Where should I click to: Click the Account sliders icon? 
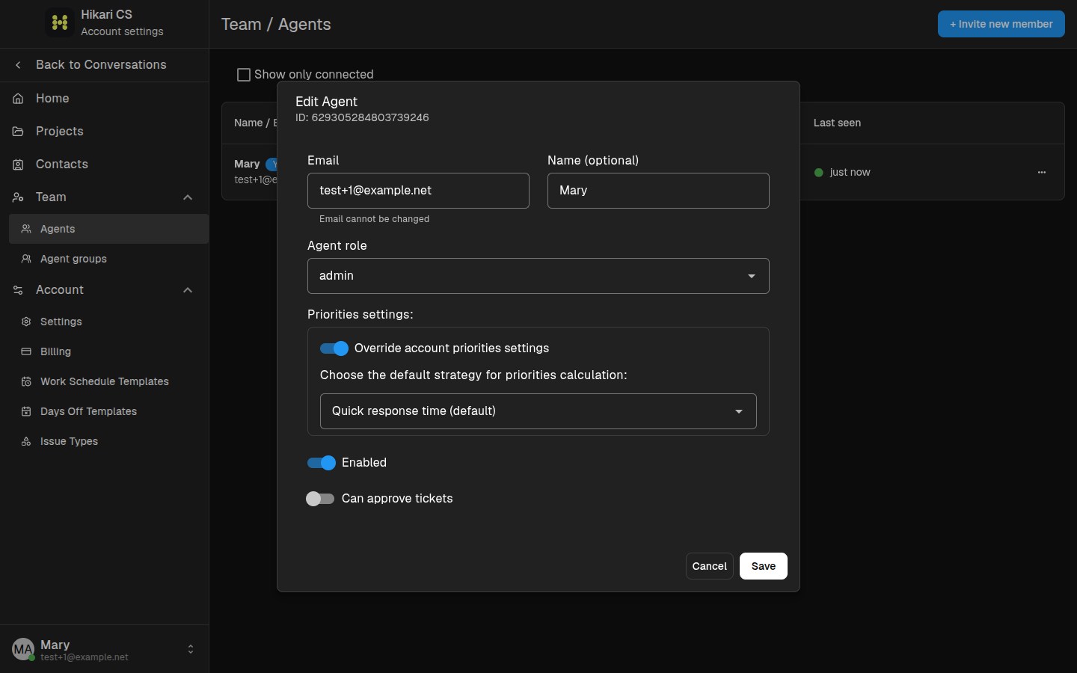[18, 290]
